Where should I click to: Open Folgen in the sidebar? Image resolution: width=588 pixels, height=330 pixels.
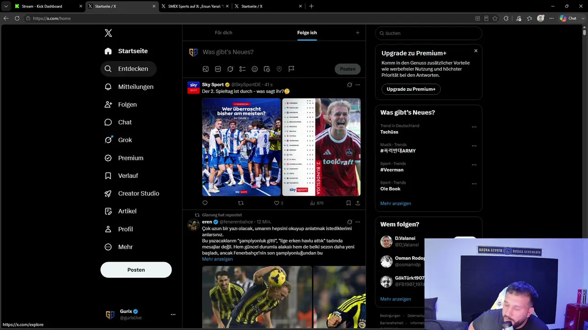(121, 104)
